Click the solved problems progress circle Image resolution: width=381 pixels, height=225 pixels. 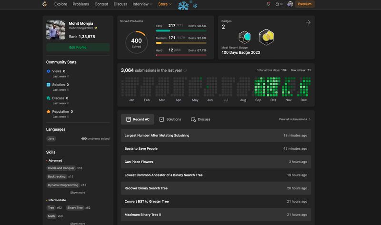[136, 42]
